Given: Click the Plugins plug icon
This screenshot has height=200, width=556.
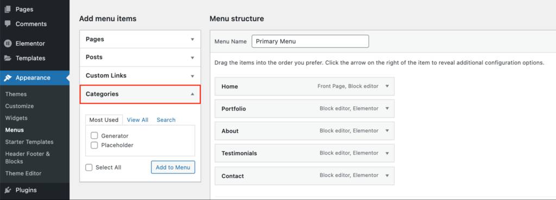Looking at the screenshot, I should (x=8, y=190).
